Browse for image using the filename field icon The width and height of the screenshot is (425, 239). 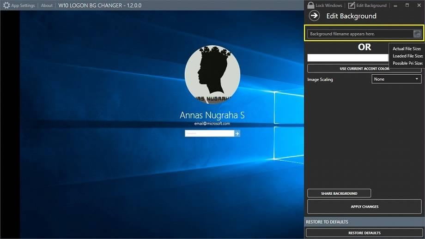417,34
